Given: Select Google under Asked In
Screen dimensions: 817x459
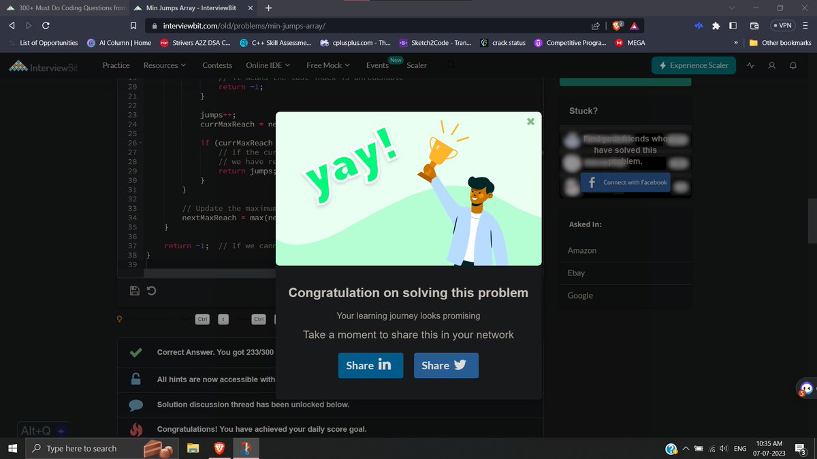Looking at the screenshot, I should pyautogui.click(x=580, y=295).
